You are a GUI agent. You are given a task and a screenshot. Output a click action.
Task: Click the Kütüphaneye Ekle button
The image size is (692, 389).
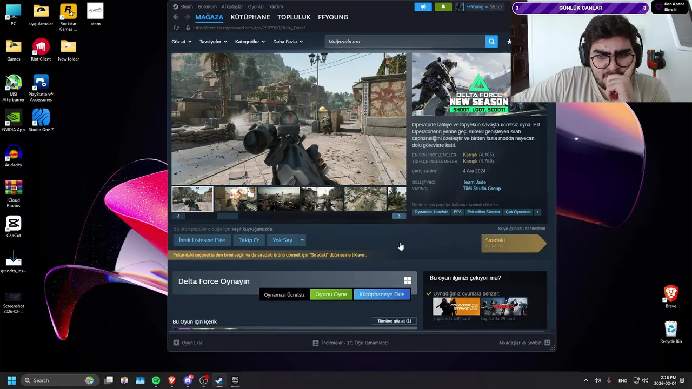(x=382, y=294)
